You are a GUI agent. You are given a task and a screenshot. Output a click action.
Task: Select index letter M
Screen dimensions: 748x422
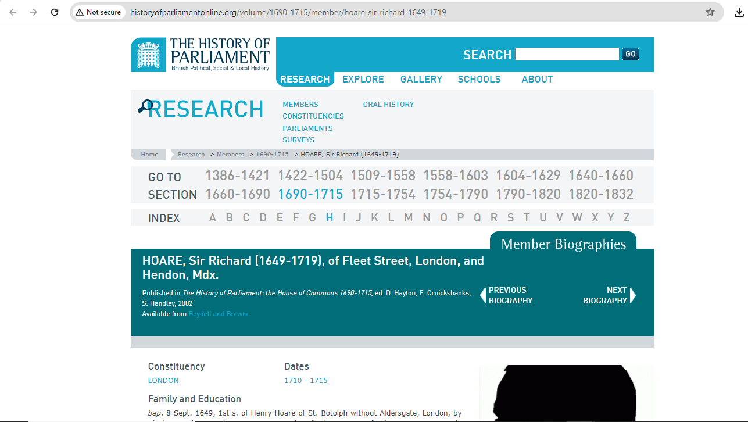click(x=409, y=218)
